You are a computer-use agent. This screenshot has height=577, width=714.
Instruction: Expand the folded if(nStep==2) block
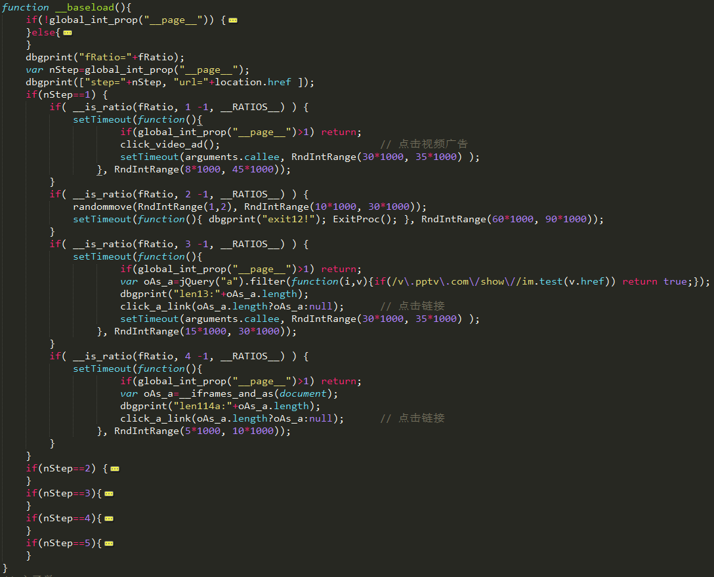(115, 469)
